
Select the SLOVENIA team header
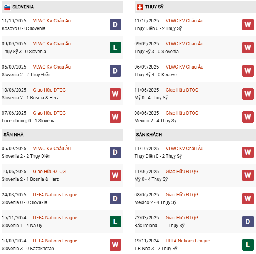coord(23,7)
